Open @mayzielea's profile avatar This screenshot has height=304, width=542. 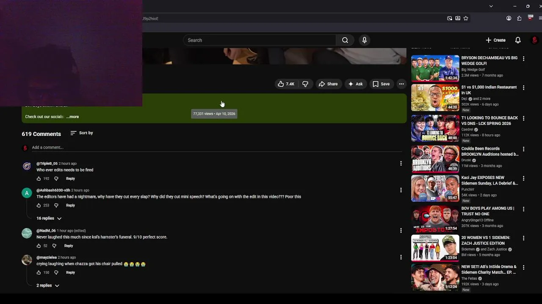(x=27, y=260)
